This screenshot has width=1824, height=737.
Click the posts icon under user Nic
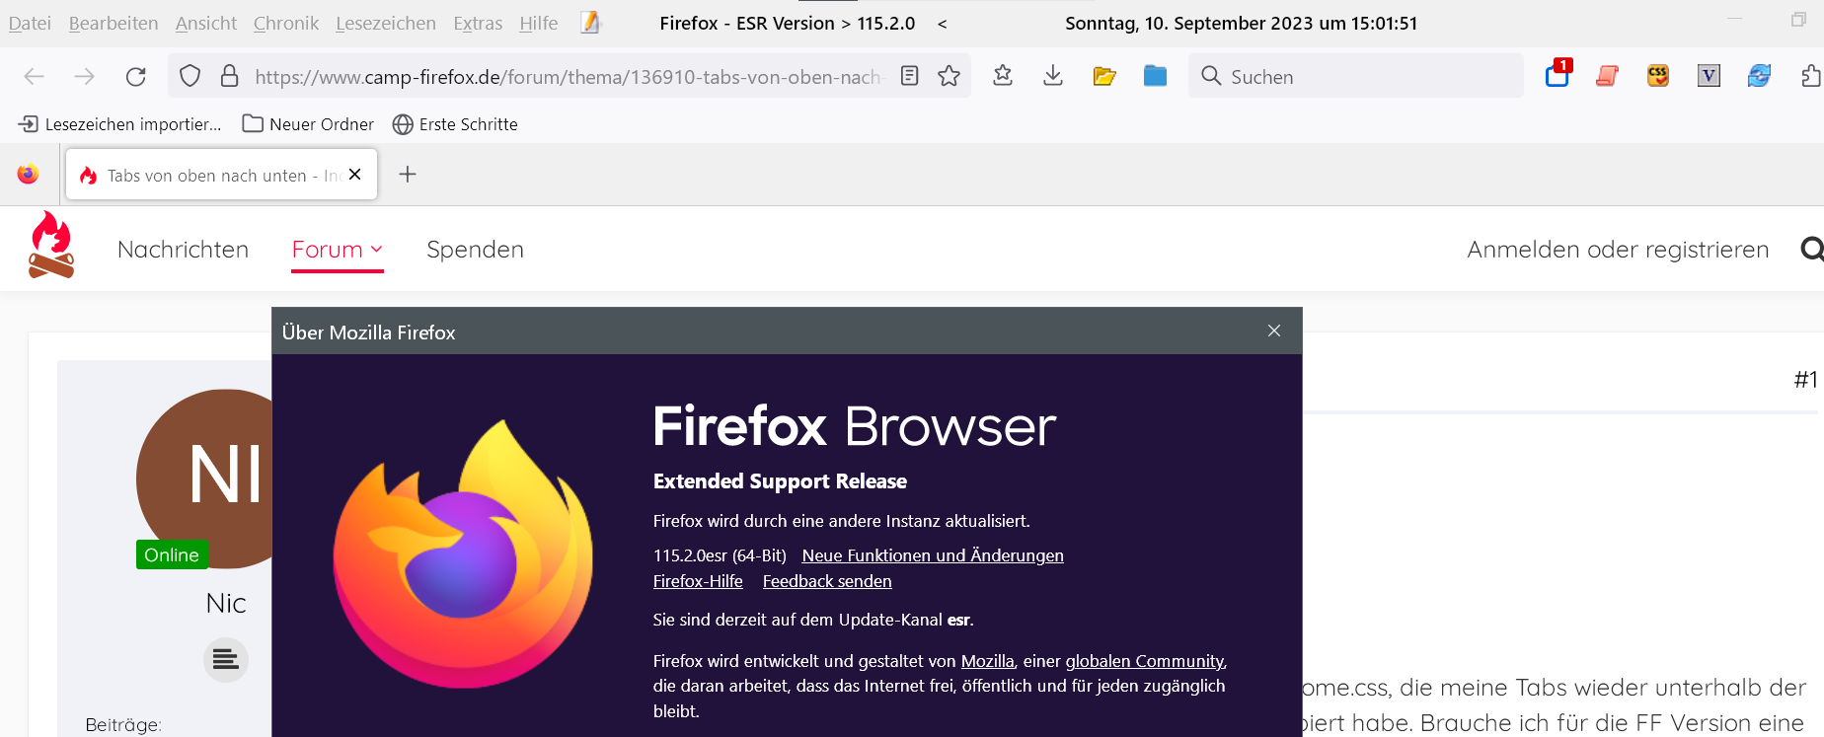click(x=226, y=660)
